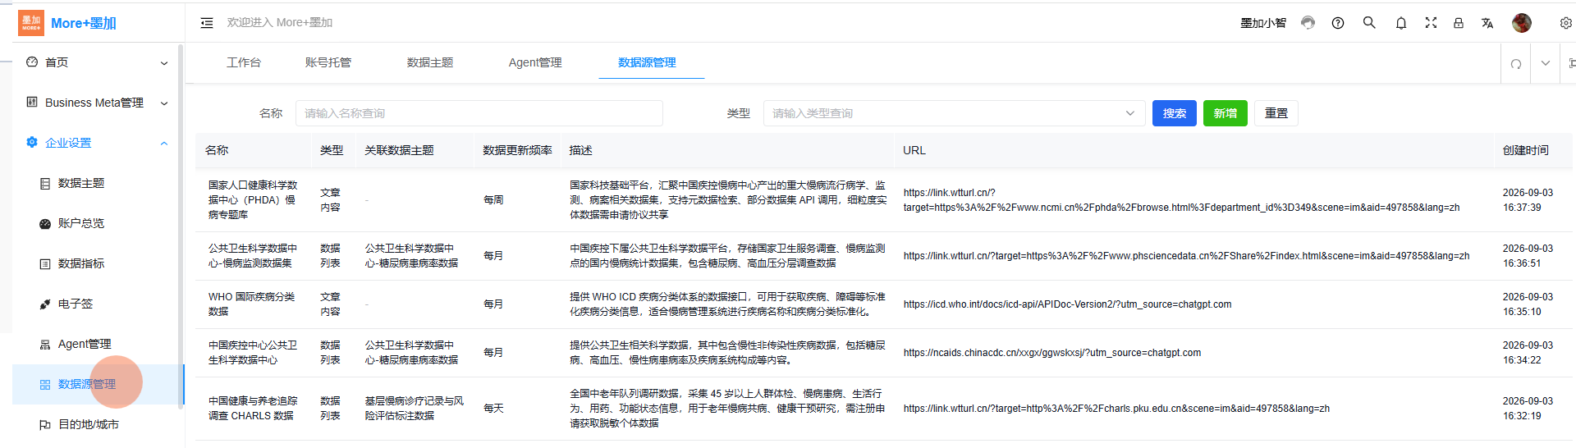Click the 首页 dashboard icon
This screenshot has width=1576, height=448.
click(32, 62)
